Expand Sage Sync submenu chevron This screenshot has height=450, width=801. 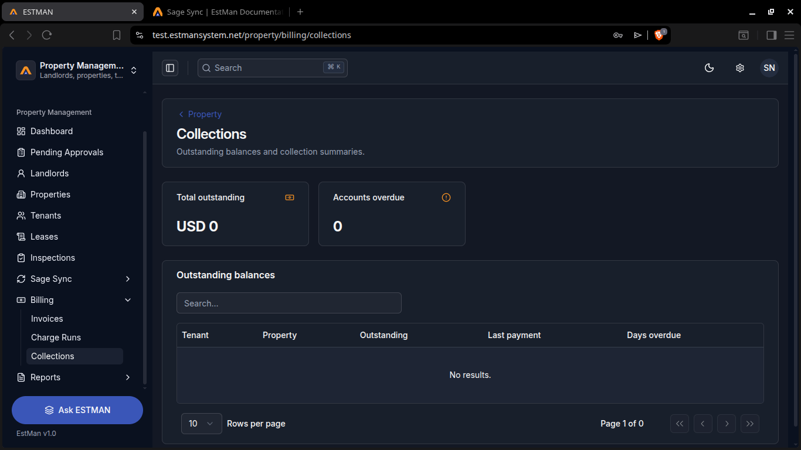click(128, 279)
